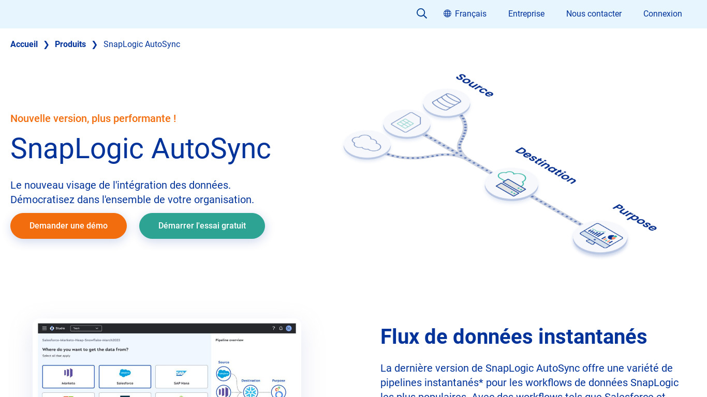707x397 pixels.
Task: Go to Connexion login
Action: (x=662, y=14)
